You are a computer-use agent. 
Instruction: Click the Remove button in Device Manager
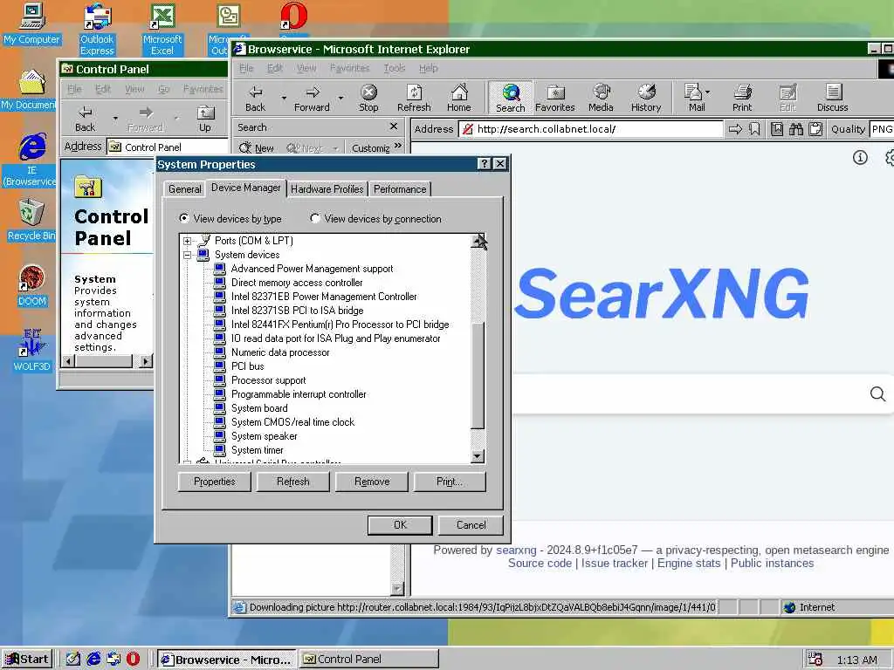click(x=372, y=482)
